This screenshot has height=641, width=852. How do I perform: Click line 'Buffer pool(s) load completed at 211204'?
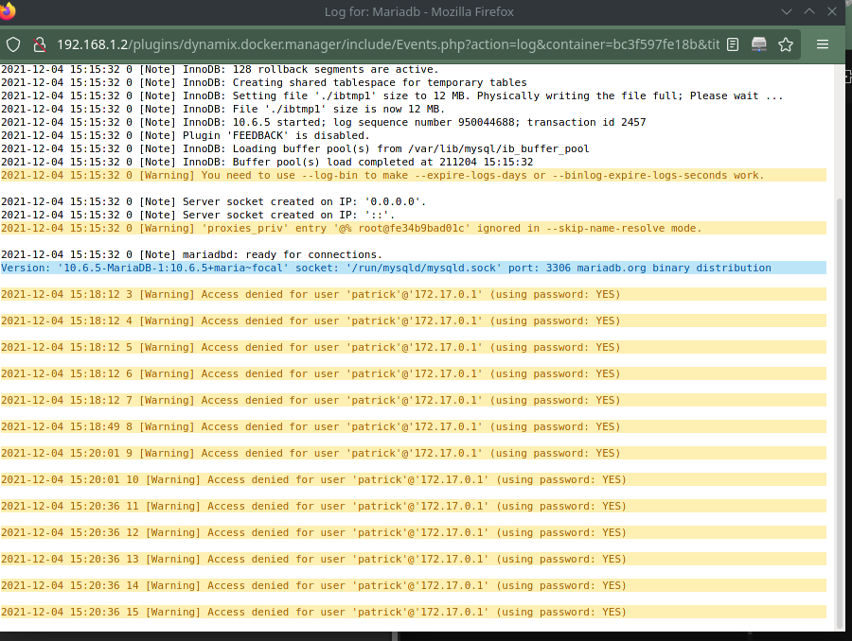(x=267, y=162)
